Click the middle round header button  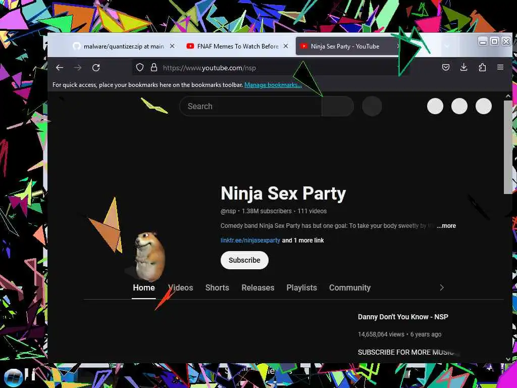459,106
